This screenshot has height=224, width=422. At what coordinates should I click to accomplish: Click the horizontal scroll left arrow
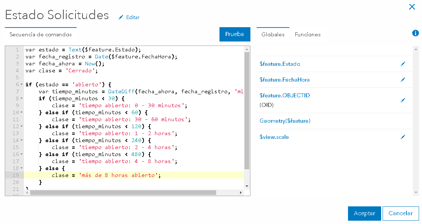[x=27, y=193]
